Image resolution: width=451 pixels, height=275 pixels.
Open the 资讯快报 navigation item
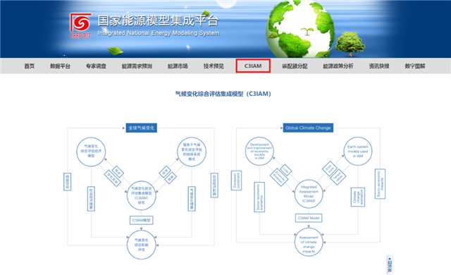pyautogui.click(x=379, y=66)
